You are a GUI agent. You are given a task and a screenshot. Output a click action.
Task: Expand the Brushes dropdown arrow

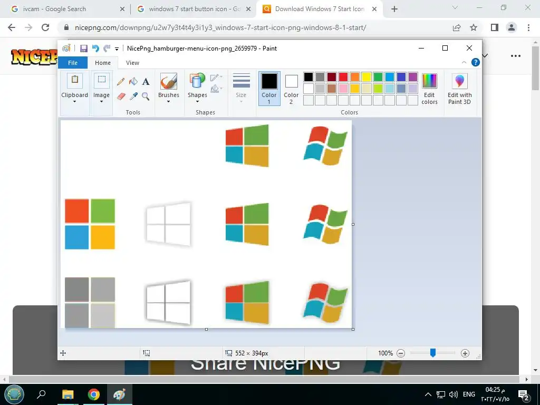pyautogui.click(x=169, y=102)
